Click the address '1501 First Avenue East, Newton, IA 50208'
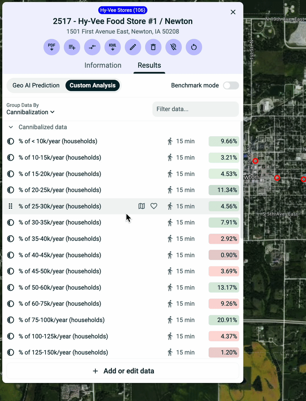 click(123, 32)
